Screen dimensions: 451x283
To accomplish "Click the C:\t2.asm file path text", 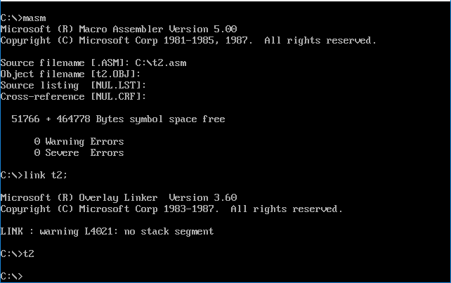I will [x=161, y=62].
